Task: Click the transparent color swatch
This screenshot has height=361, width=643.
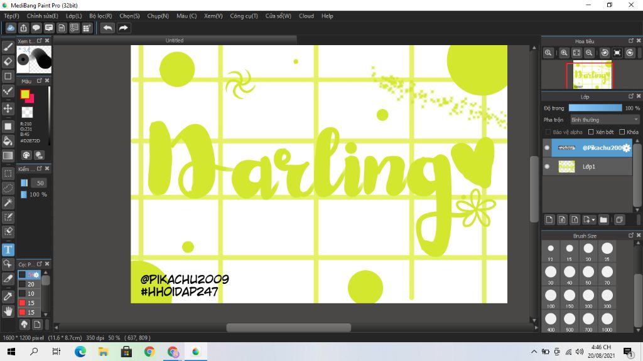Action: [x=27, y=112]
